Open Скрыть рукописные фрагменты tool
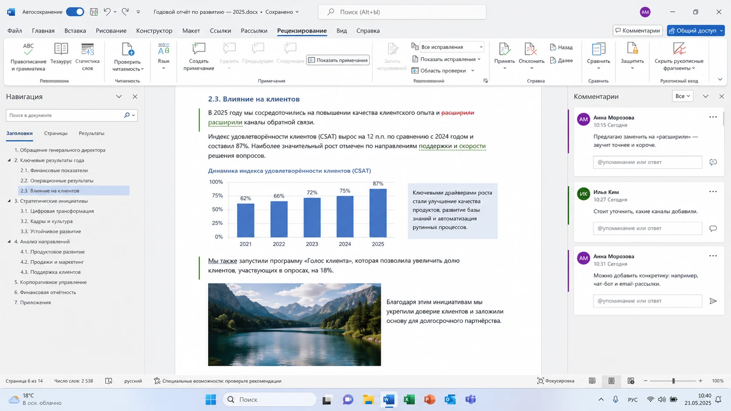Image resolution: width=731 pixels, height=411 pixels. click(679, 57)
